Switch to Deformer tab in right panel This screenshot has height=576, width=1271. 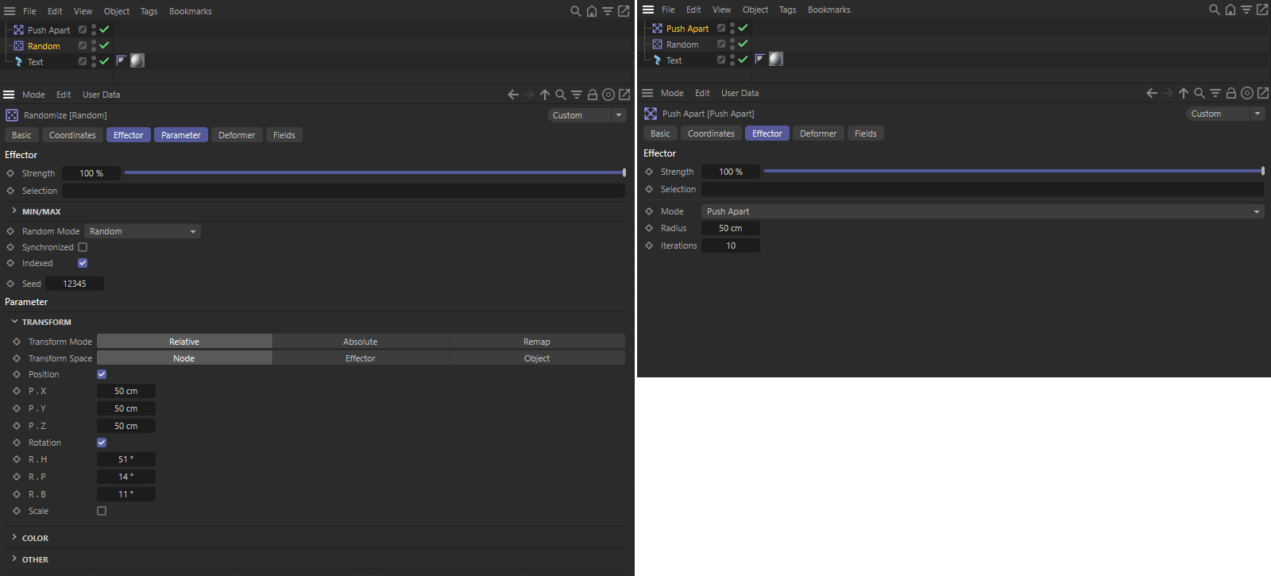tap(818, 133)
